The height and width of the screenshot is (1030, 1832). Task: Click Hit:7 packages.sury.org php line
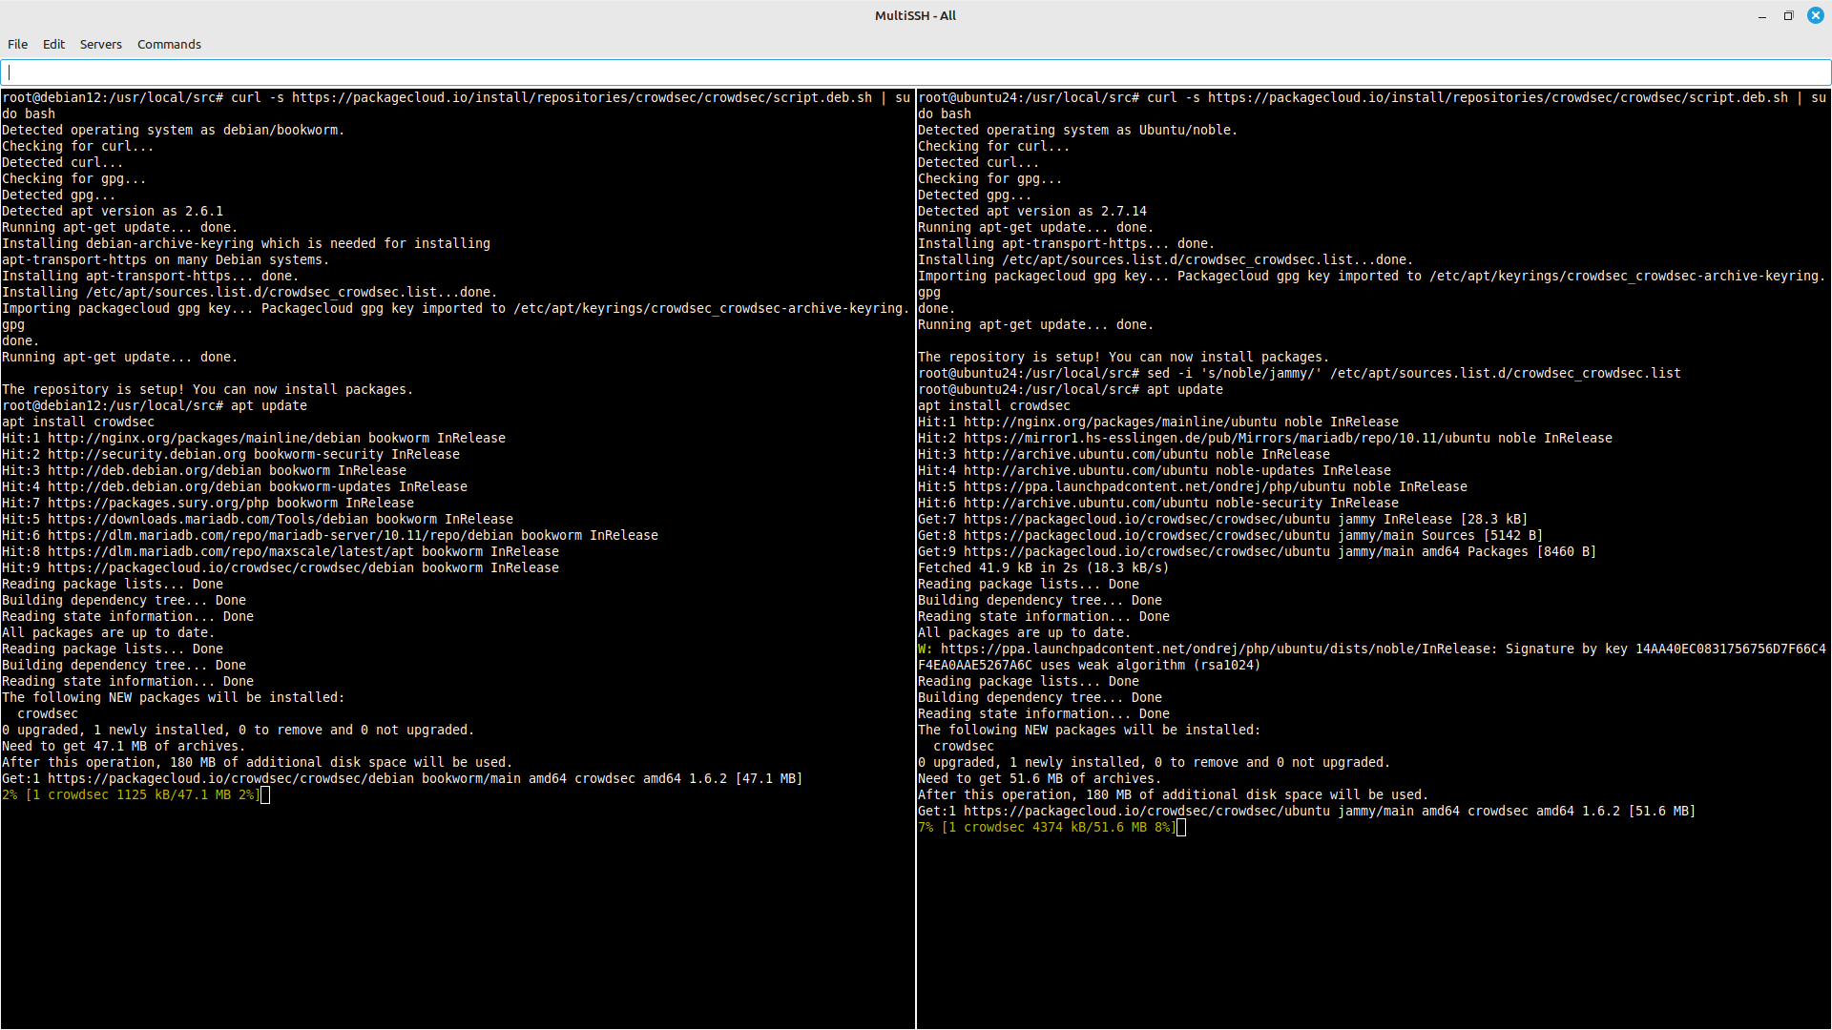tap(208, 503)
